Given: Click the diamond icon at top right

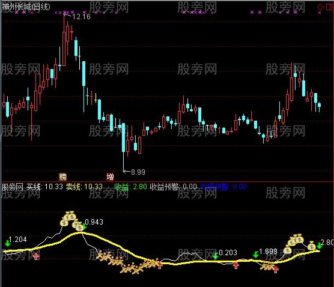Looking at the screenshot, I should [x=320, y=7].
